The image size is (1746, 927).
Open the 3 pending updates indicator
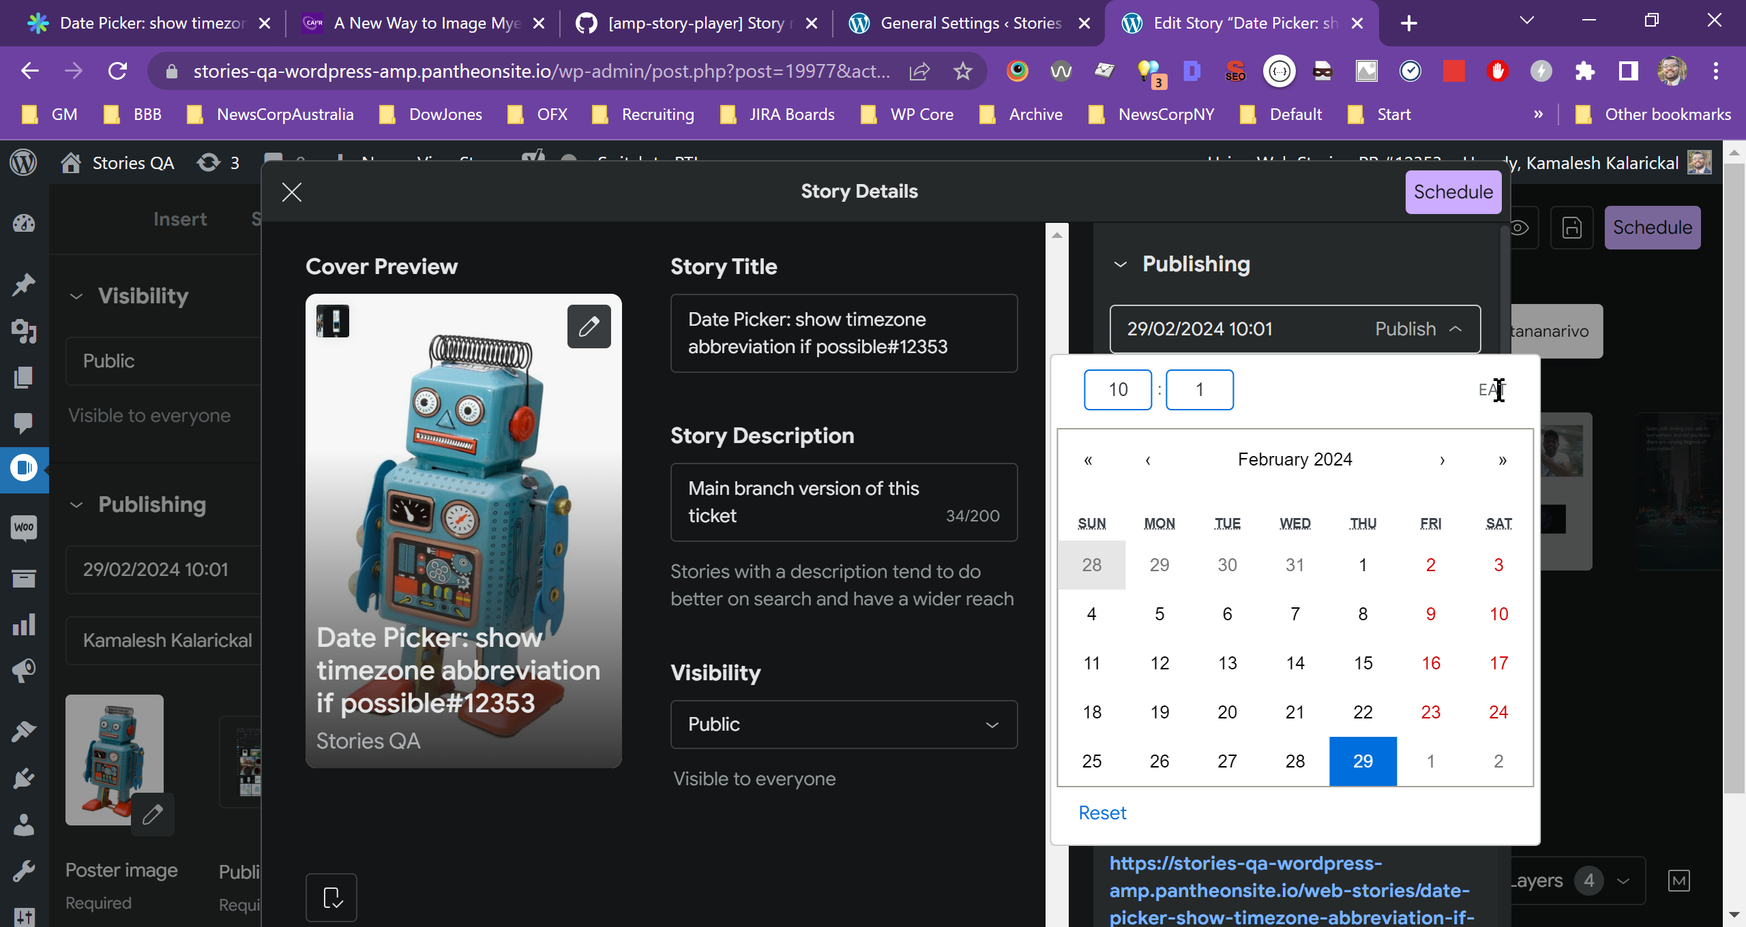pos(219,163)
